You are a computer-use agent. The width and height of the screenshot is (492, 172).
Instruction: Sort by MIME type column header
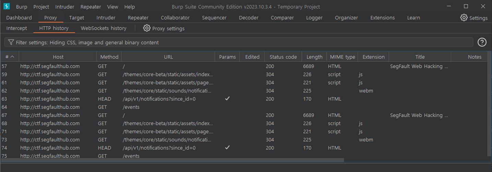coord(342,57)
